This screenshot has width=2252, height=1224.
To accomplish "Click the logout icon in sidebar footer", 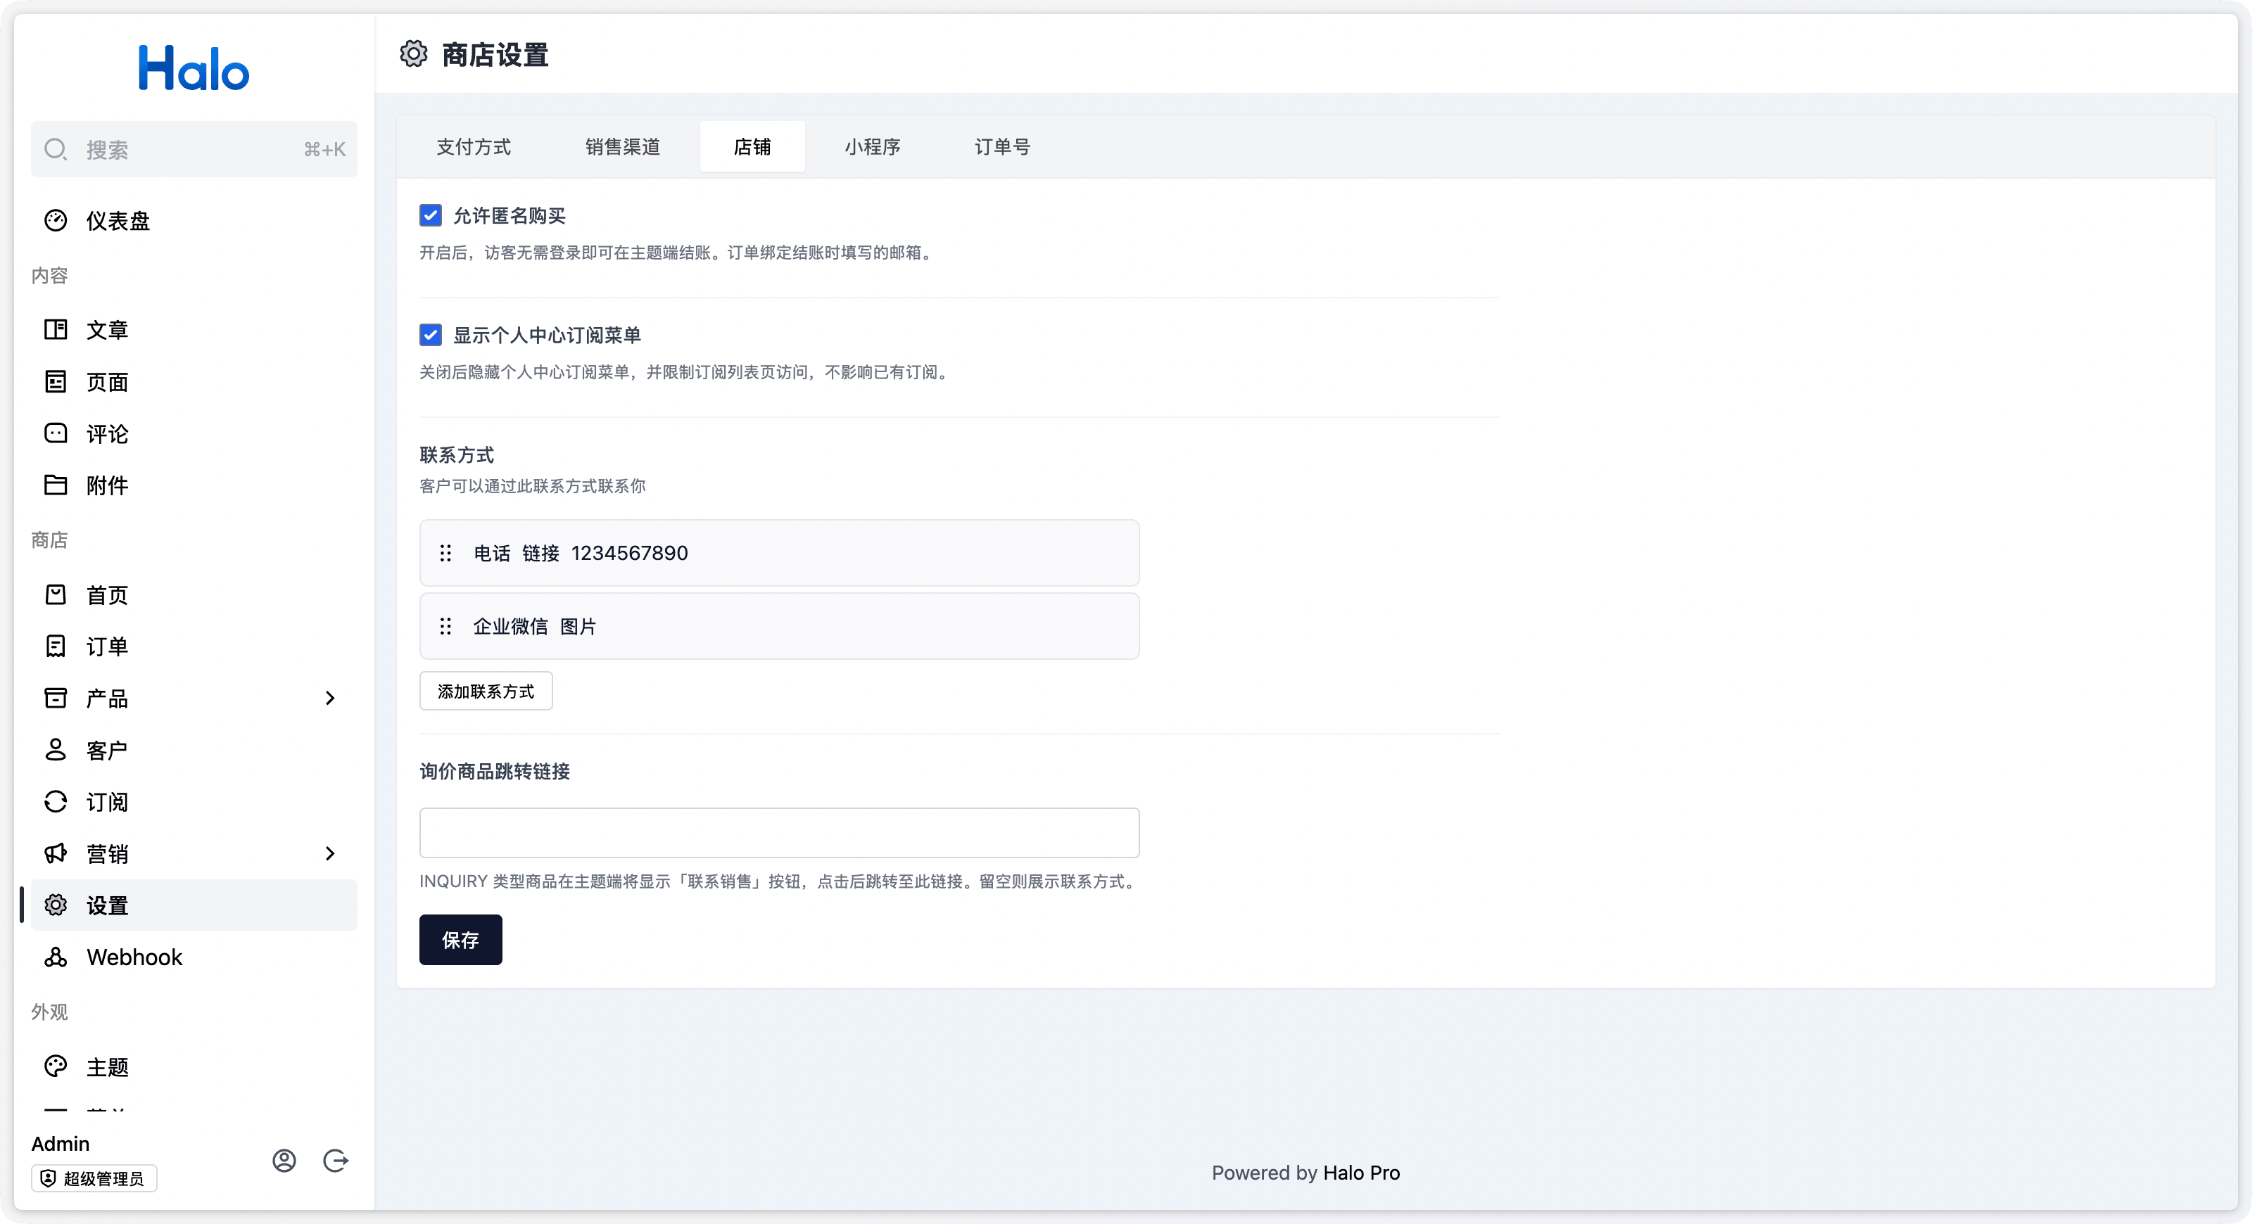I will (x=336, y=1160).
